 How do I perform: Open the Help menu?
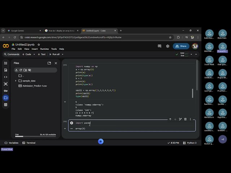click(62, 49)
